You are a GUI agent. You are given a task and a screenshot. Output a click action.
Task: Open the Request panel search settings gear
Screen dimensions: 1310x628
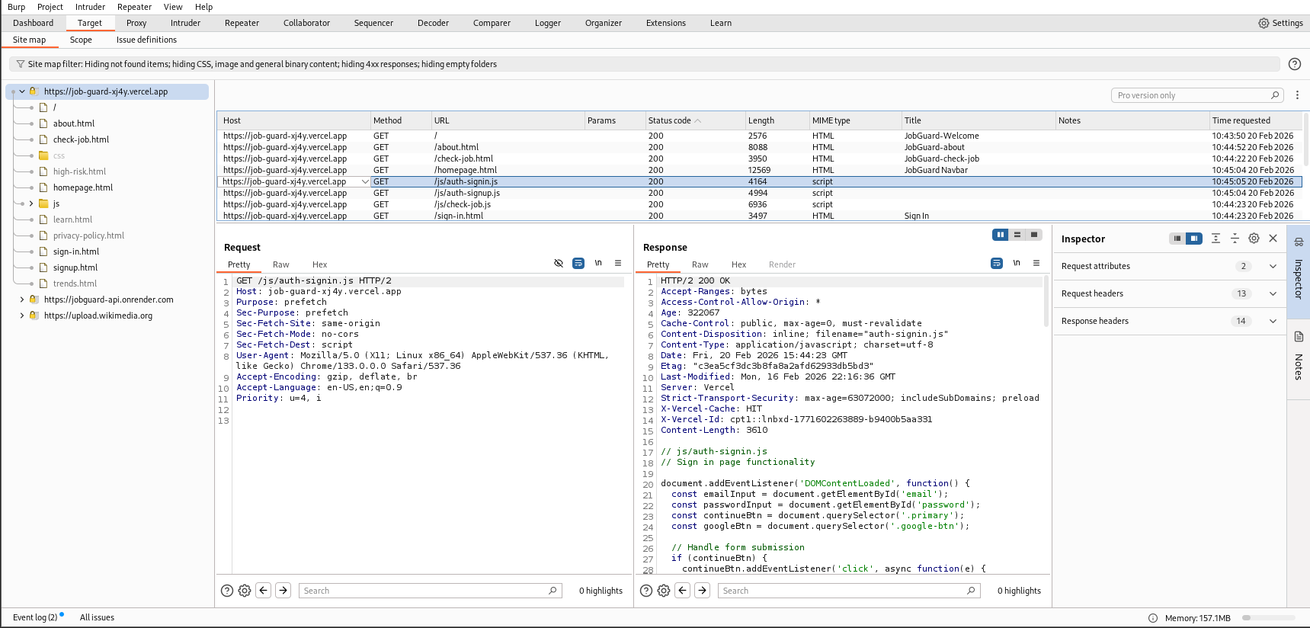(x=245, y=591)
